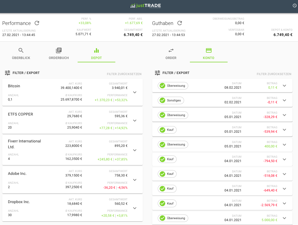The width and height of the screenshot is (298, 225).
Task: Switch to the Überblick tab
Action: tap(21, 54)
